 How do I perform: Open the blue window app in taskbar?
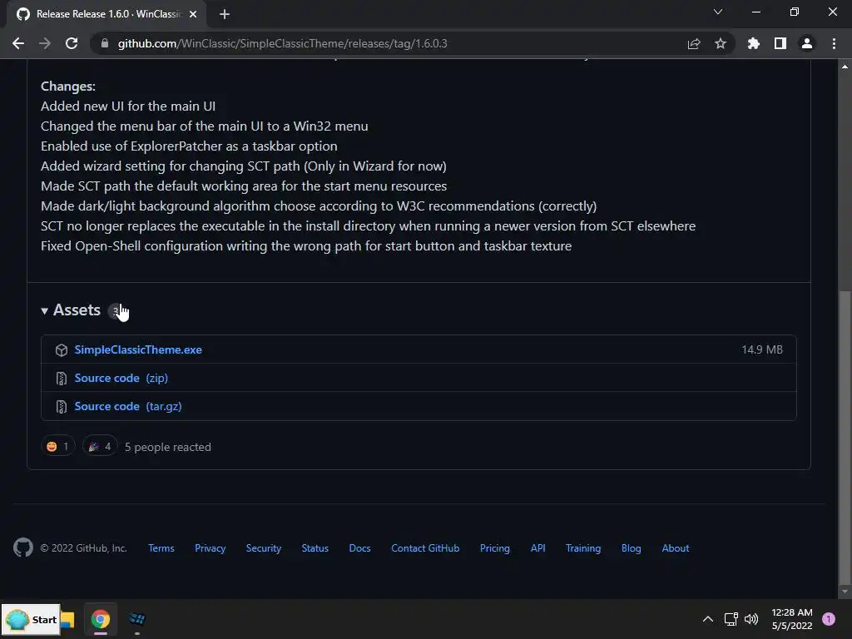(137, 619)
